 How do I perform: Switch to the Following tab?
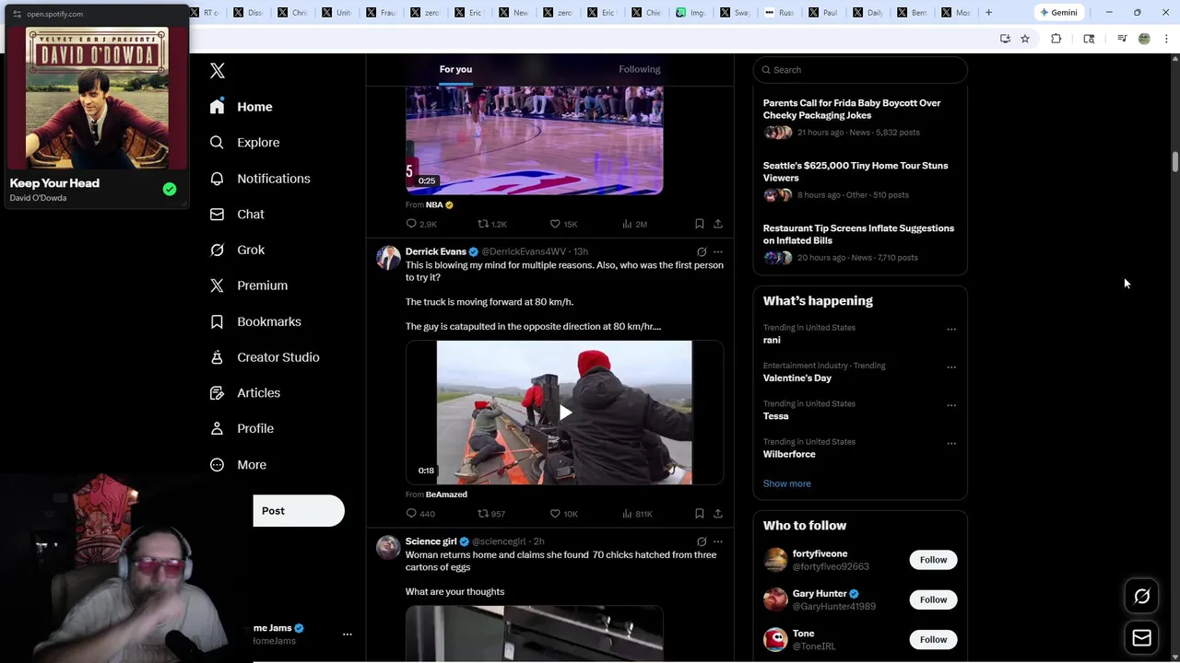pyautogui.click(x=640, y=69)
